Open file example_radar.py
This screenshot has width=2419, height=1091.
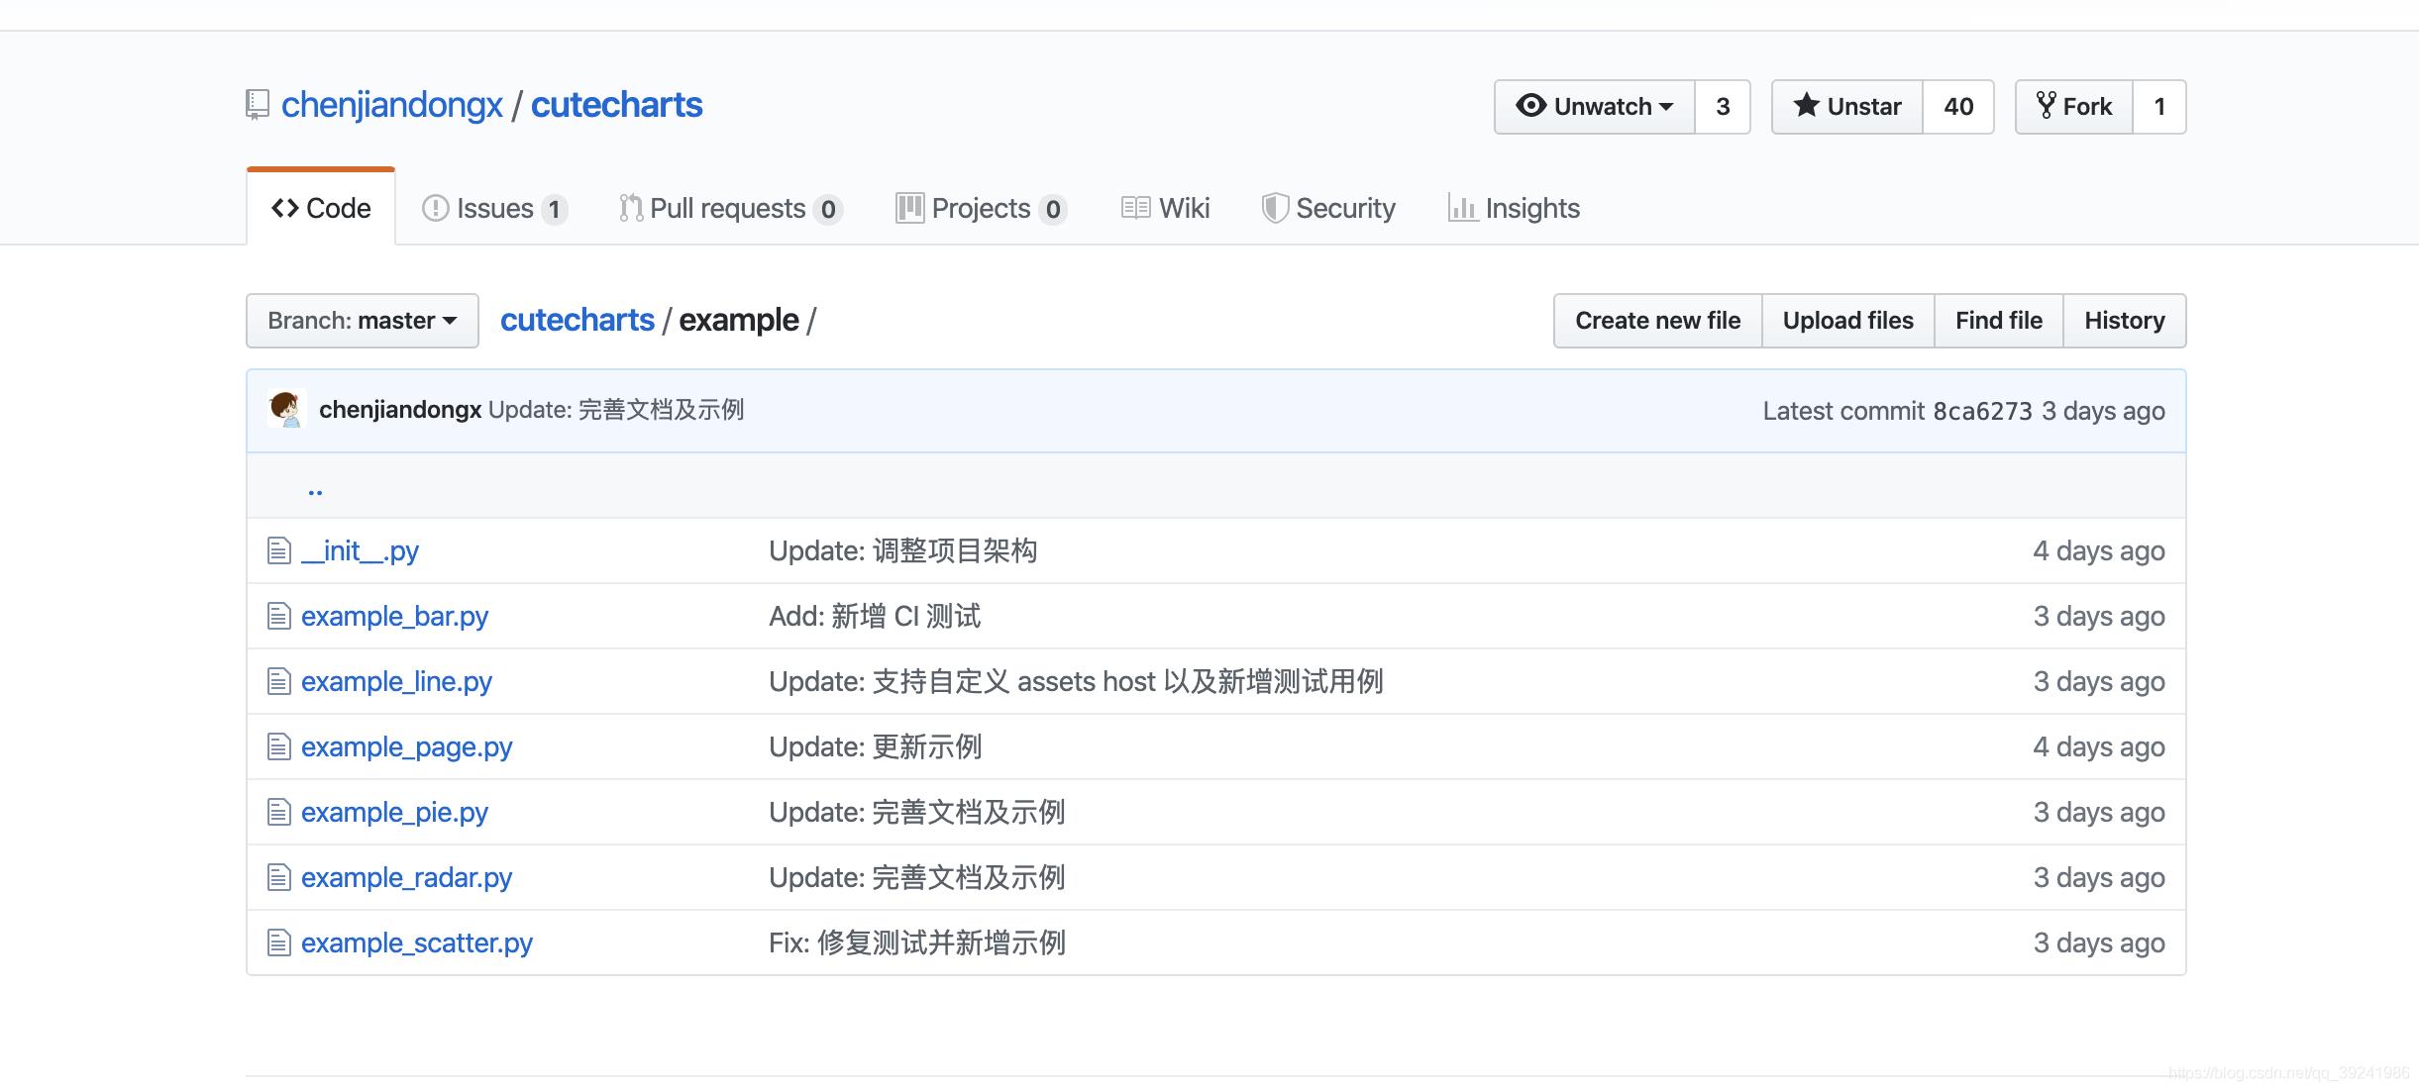tap(406, 877)
